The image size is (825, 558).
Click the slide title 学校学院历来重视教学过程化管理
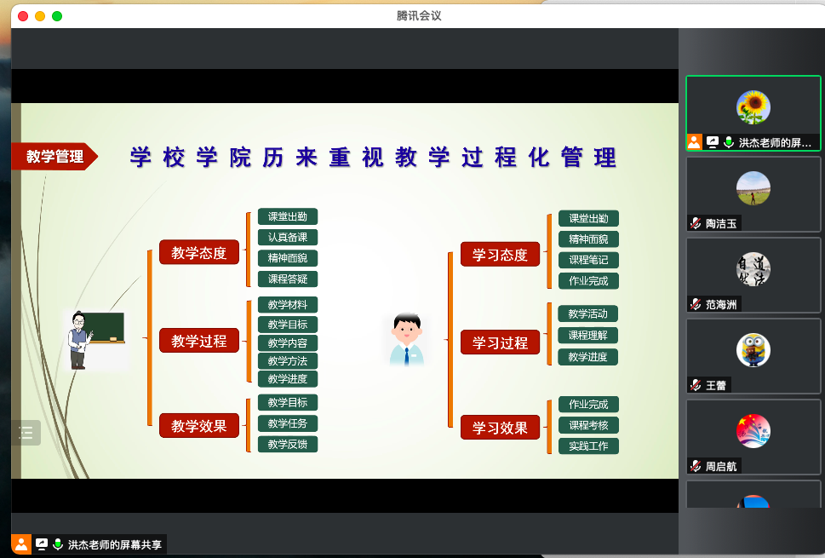coord(373,158)
